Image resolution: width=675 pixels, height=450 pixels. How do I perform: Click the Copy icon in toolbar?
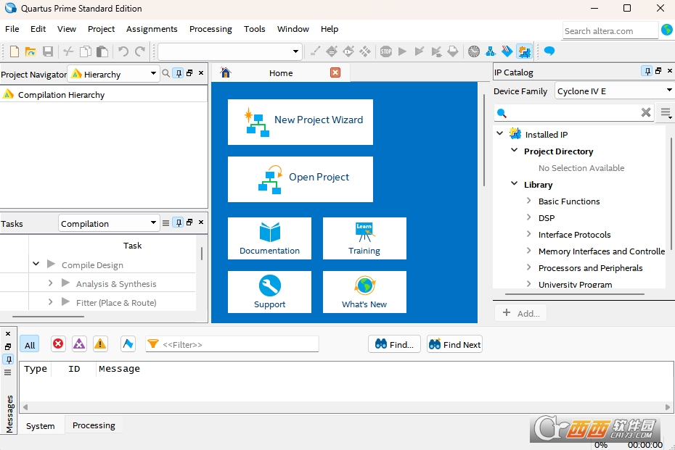(86, 51)
